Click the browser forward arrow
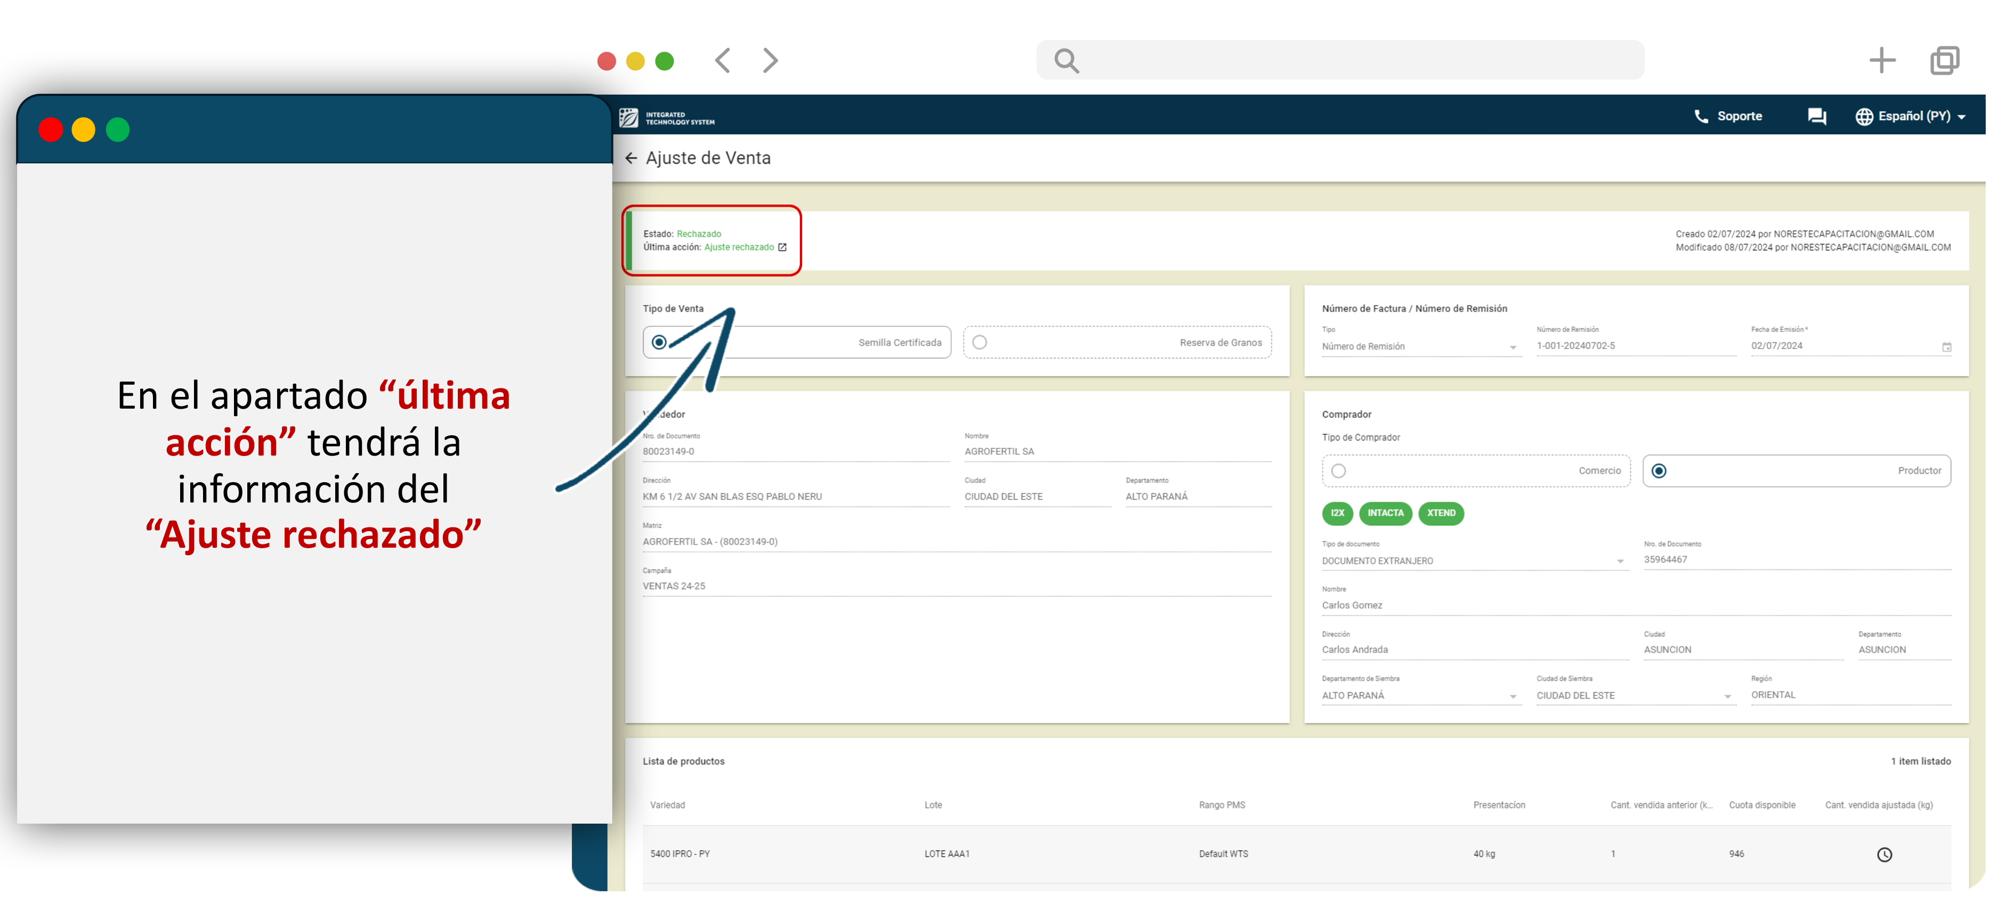This screenshot has width=2006, height=911. (770, 61)
